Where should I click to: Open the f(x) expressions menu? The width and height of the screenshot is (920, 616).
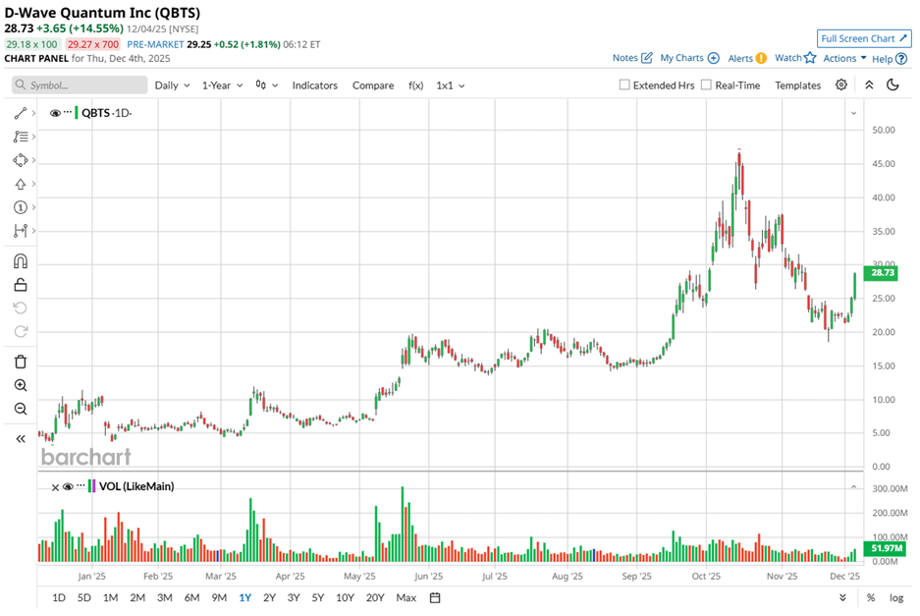415,85
